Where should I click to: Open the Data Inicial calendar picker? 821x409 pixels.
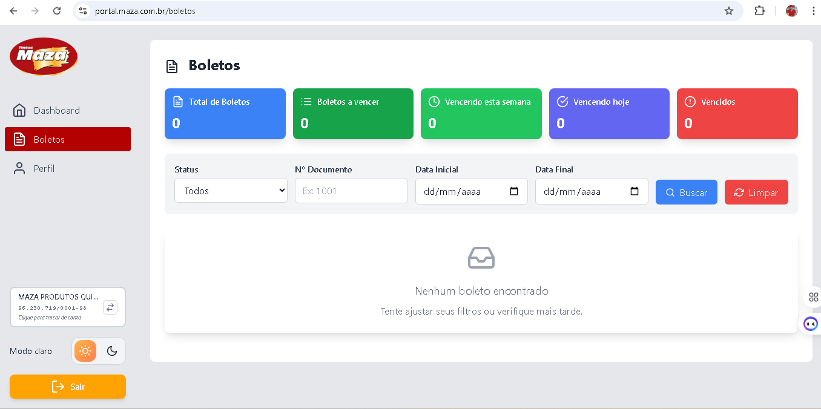point(514,191)
